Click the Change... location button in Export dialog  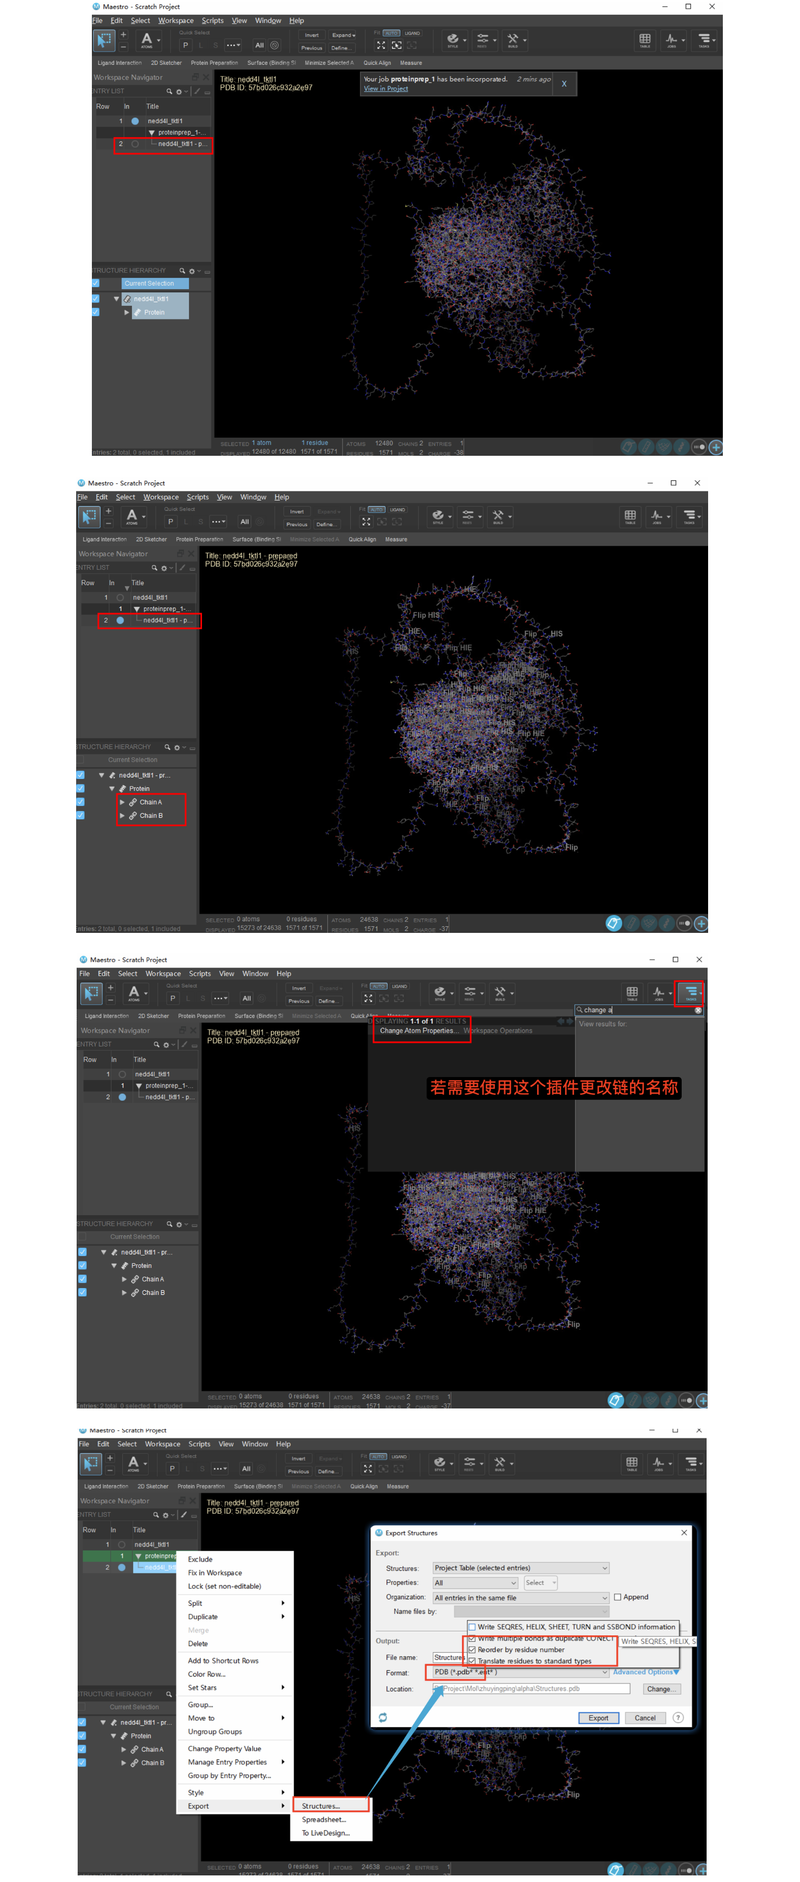pyautogui.click(x=662, y=1689)
